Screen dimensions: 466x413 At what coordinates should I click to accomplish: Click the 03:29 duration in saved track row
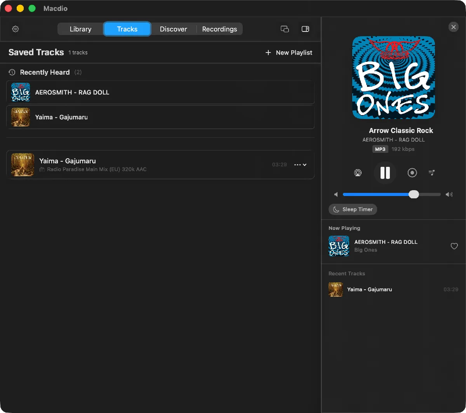pyautogui.click(x=280, y=165)
